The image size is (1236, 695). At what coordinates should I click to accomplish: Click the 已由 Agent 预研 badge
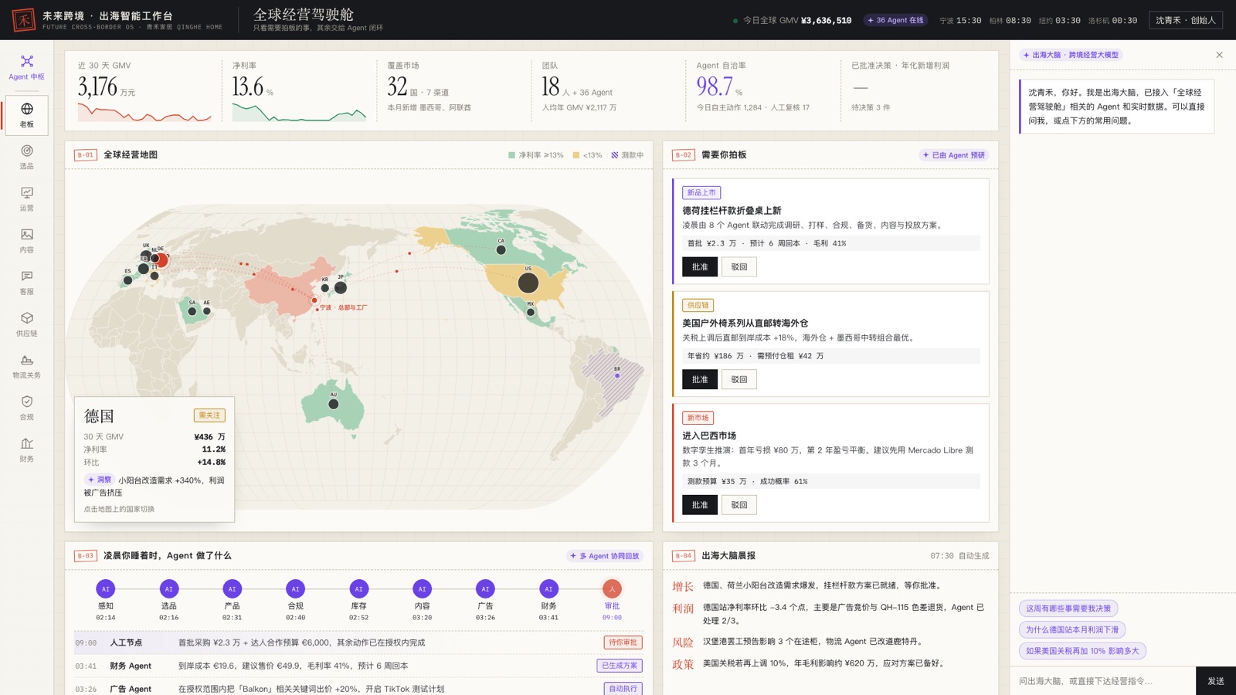click(954, 155)
